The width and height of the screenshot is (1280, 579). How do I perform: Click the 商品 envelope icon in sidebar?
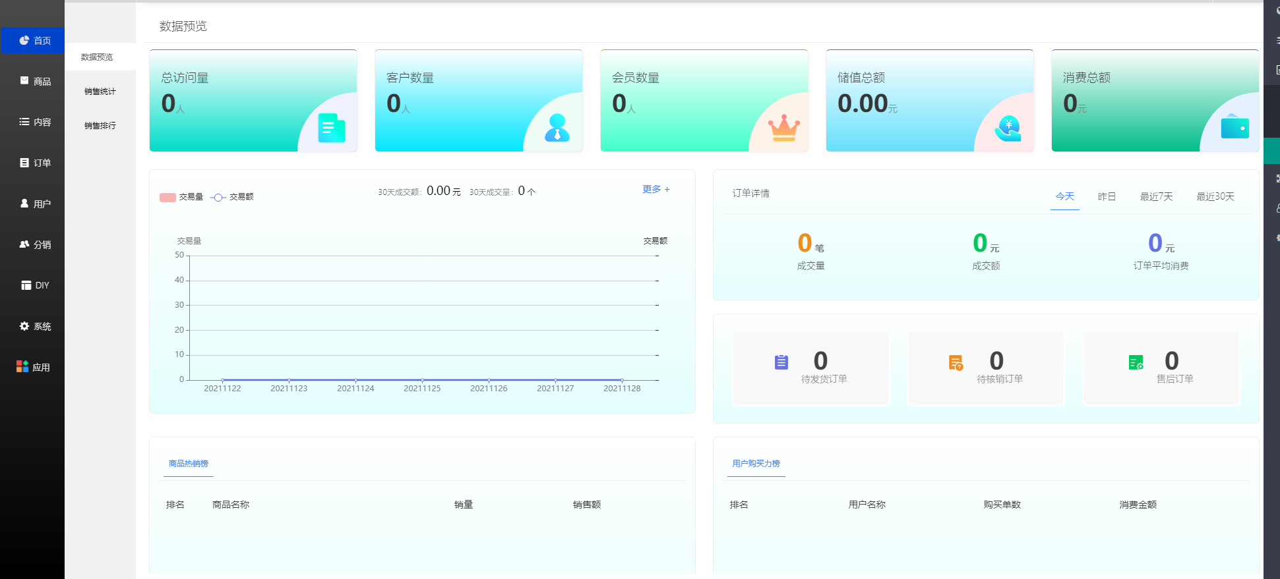[24, 81]
